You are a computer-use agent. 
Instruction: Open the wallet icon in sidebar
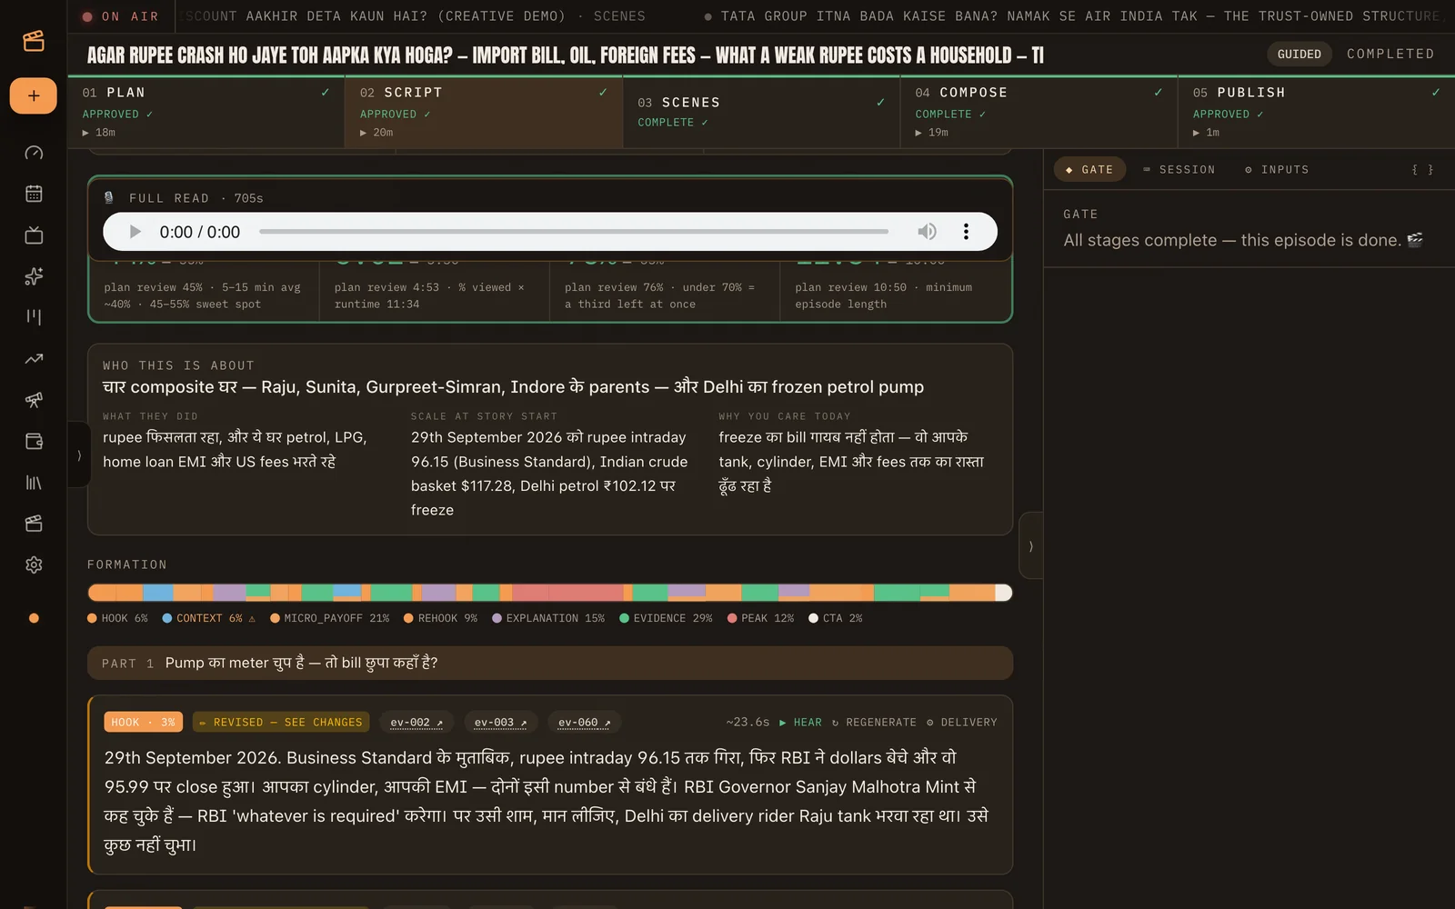(34, 441)
